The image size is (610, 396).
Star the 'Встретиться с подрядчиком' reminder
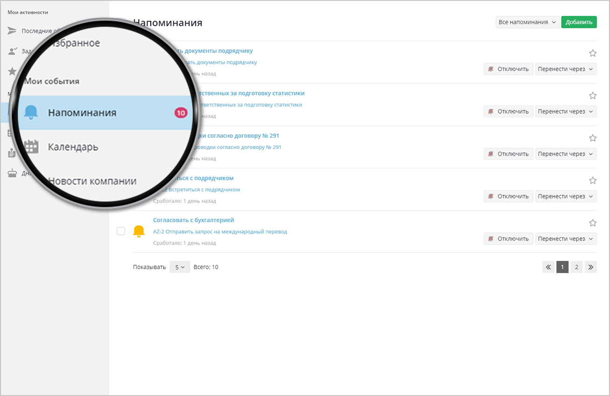pyautogui.click(x=593, y=180)
